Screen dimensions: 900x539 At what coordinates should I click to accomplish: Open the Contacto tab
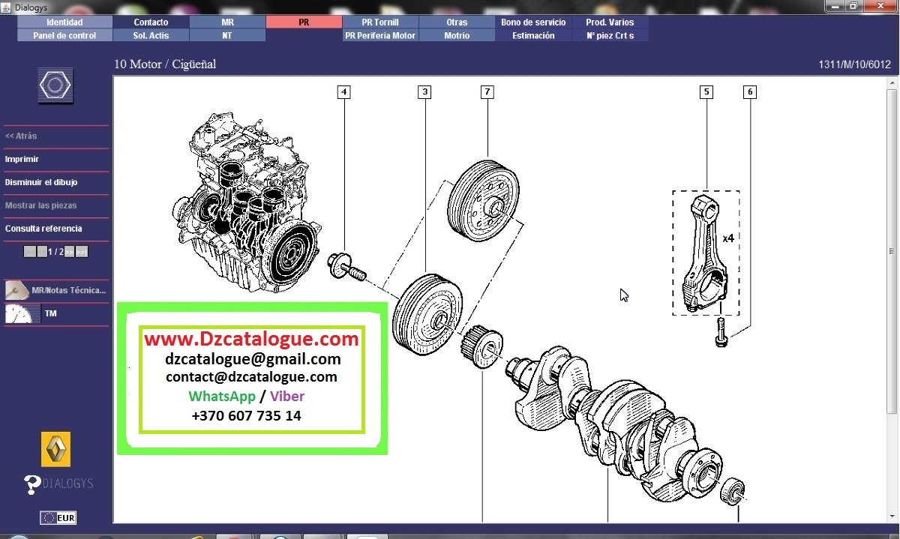pos(151,22)
